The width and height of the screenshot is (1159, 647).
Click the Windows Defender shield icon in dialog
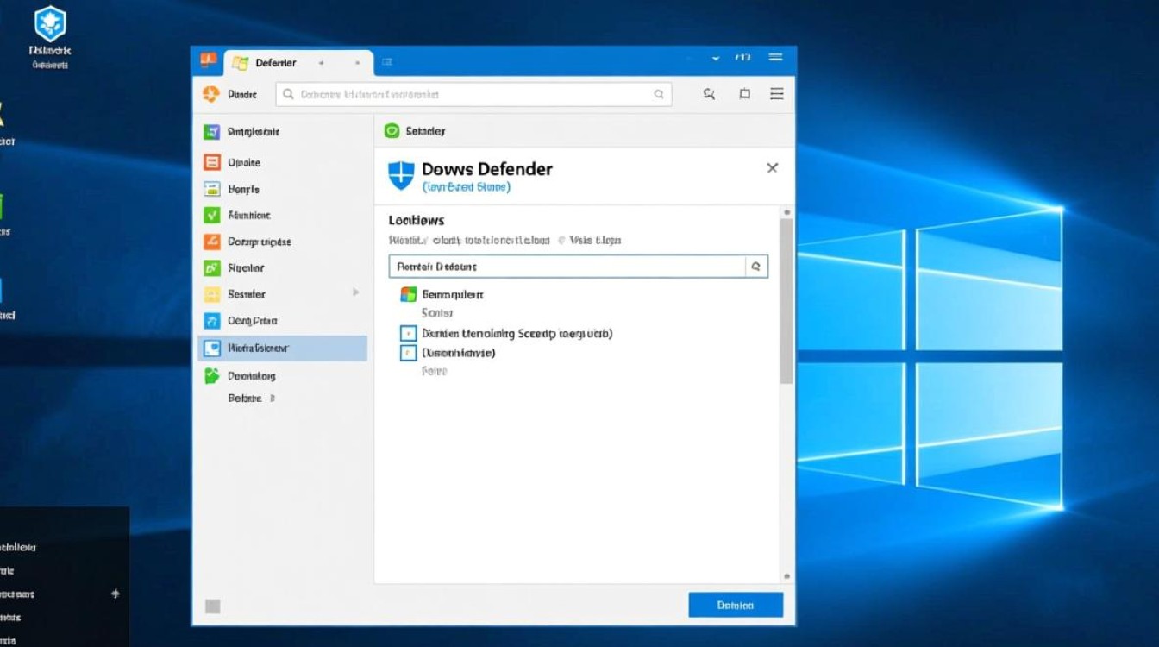pos(398,174)
